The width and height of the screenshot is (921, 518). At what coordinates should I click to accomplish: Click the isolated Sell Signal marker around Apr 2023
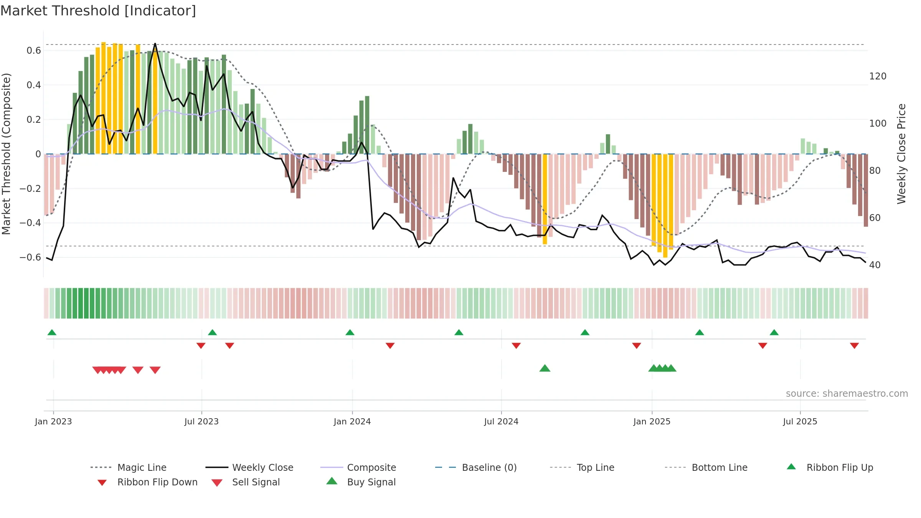pos(138,370)
